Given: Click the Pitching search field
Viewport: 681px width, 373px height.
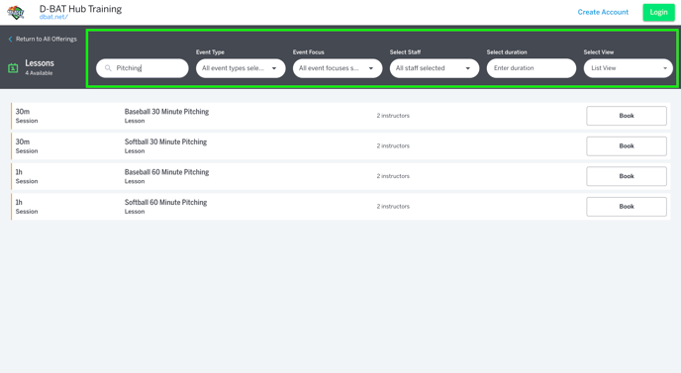Looking at the screenshot, I should [143, 68].
